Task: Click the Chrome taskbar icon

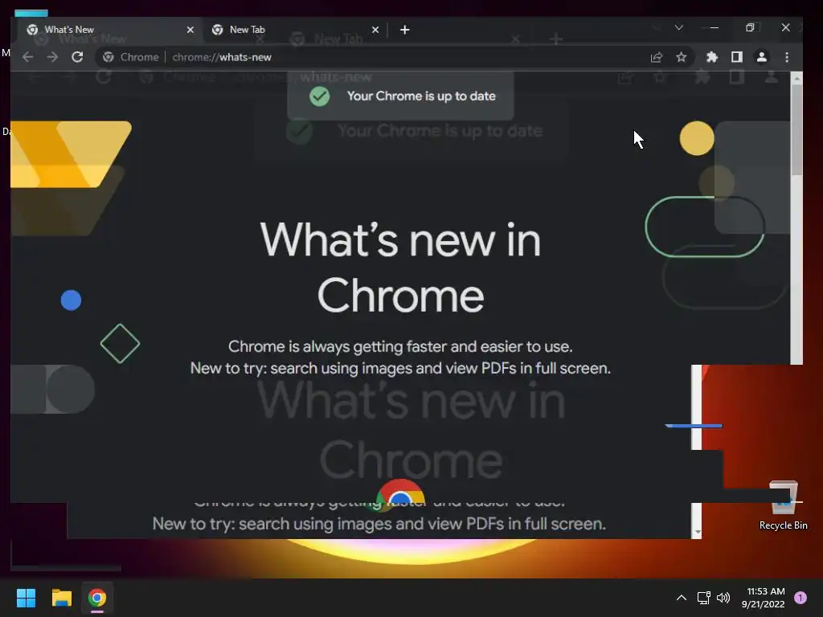Action: (x=97, y=598)
